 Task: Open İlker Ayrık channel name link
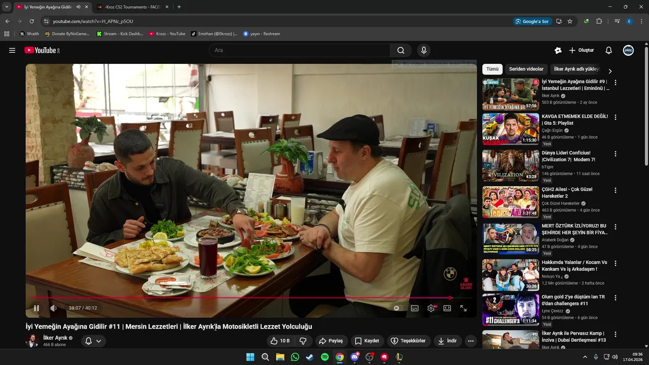pyautogui.click(x=55, y=338)
